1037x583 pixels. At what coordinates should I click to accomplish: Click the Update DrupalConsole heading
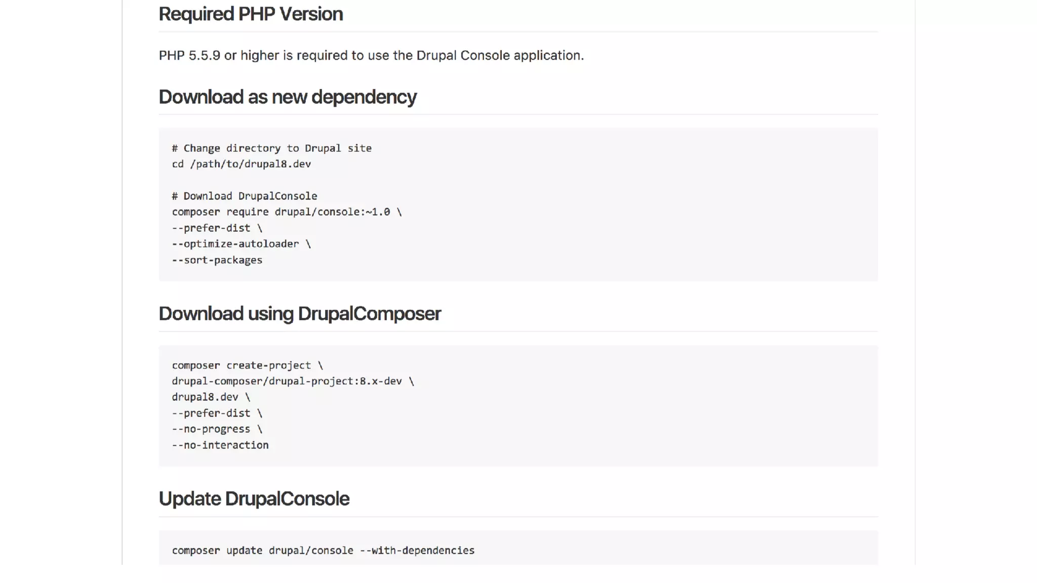pos(254,499)
